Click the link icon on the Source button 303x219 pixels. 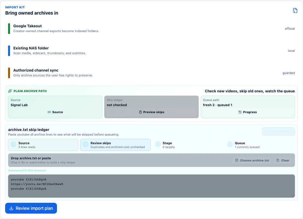click(49, 112)
